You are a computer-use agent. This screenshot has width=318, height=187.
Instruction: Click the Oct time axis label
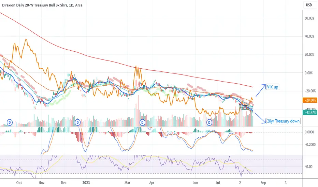tap(19, 183)
